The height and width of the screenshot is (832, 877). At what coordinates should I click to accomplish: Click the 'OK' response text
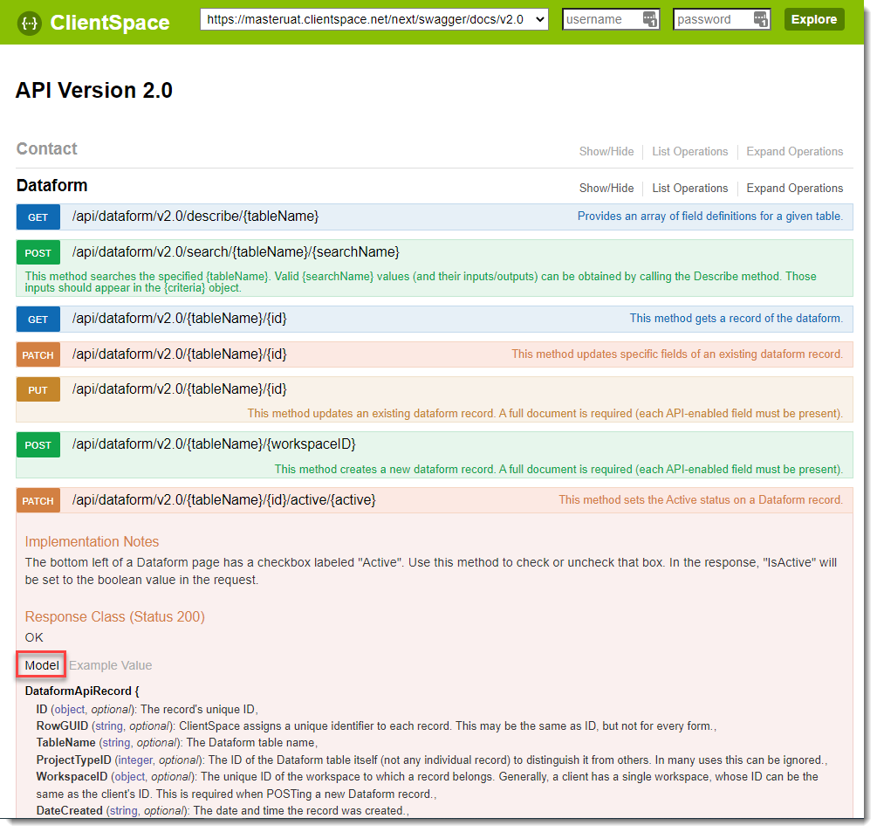point(34,638)
